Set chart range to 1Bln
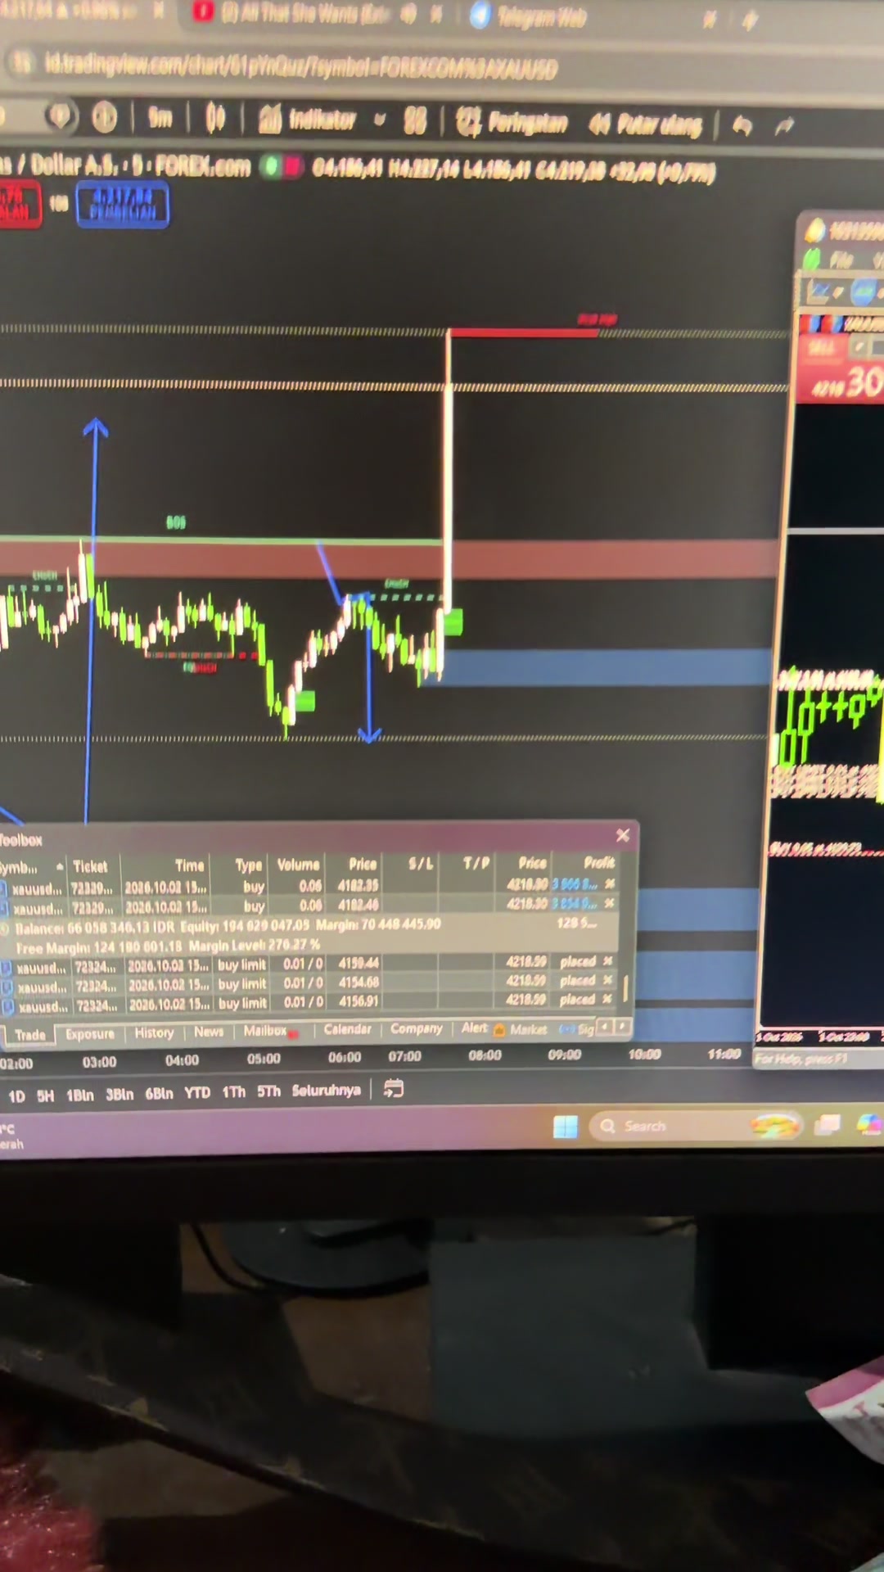This screenshot has height=1572, width=884. tap(80, 1095)
